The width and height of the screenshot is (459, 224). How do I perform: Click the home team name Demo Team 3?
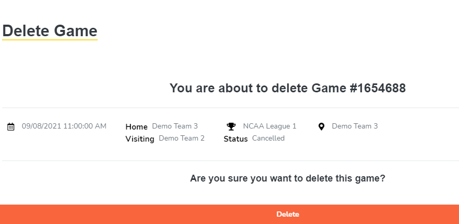[175, 126]
